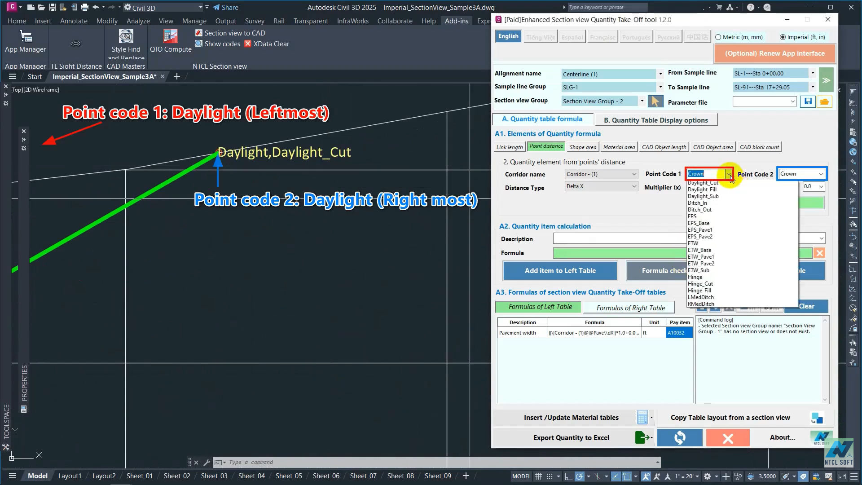
Task: Select Ditch_In from the Point Code list
Action: (697, 203)
